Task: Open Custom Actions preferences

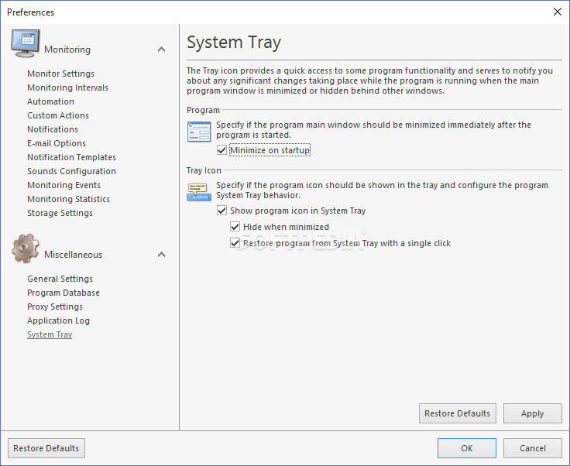Action: (x=58, y=115)
